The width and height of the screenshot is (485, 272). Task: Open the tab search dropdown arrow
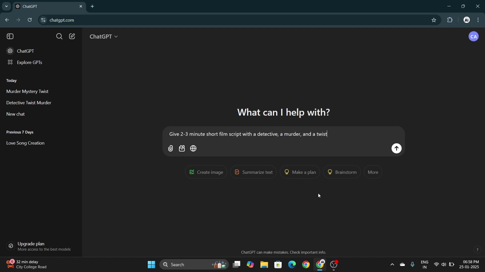point(7,7)
